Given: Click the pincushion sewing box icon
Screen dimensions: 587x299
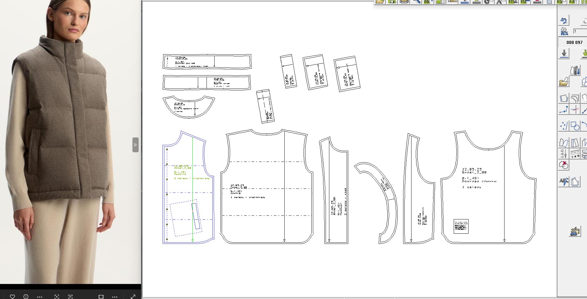Looking at the screenshot, I should [575, 232].
